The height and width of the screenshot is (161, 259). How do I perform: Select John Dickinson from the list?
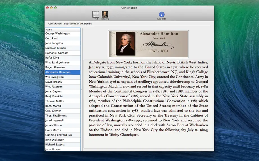pyautogui.click(x=63, y=140)
